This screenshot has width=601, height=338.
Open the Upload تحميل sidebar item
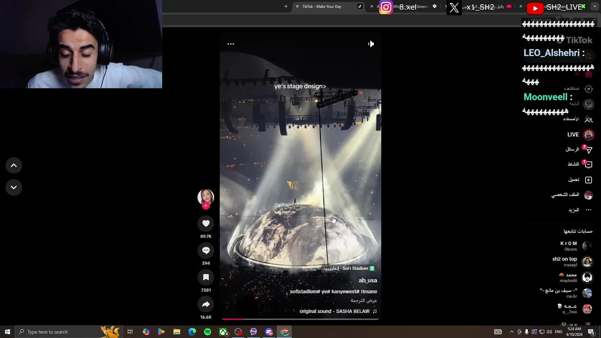coord(580,180)
